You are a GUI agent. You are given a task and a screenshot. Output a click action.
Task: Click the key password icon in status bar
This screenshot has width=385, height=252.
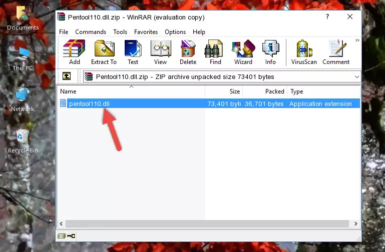(71, 236)
